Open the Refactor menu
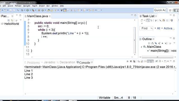The width and height of the screenshot is (179, 101). coord(18,6)
